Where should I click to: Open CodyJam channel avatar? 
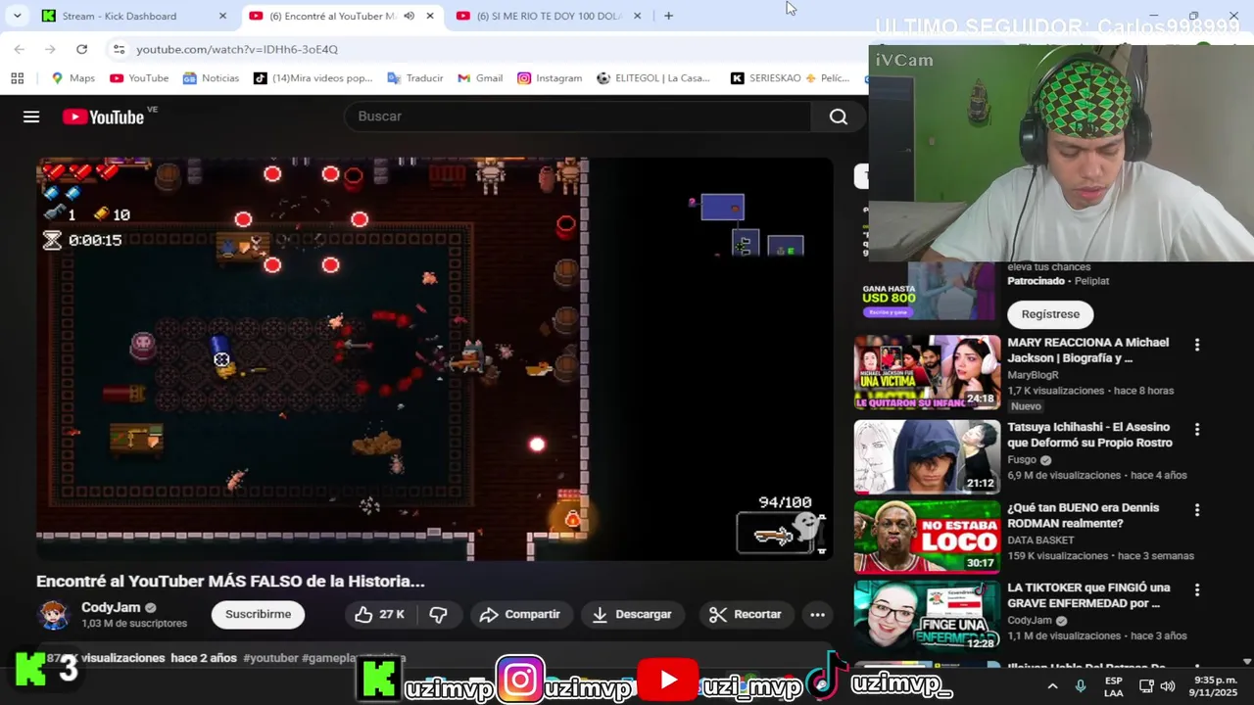pyautogui.click(x=54, y=615)
